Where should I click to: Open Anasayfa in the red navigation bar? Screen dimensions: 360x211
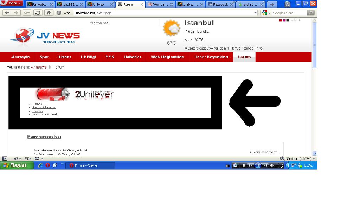(20, 57)
